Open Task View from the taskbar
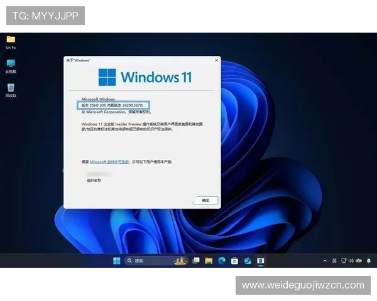Screen dimensions: 377x301 click(196, 261)
